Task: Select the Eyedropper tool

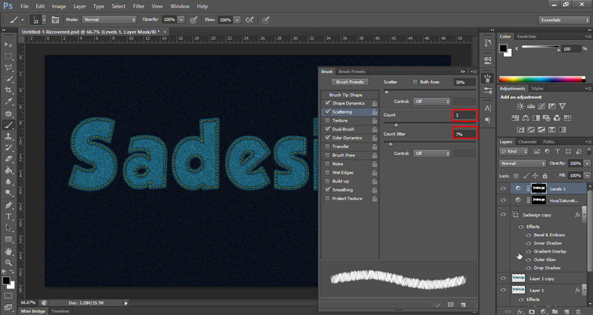Action: [8, 101]
